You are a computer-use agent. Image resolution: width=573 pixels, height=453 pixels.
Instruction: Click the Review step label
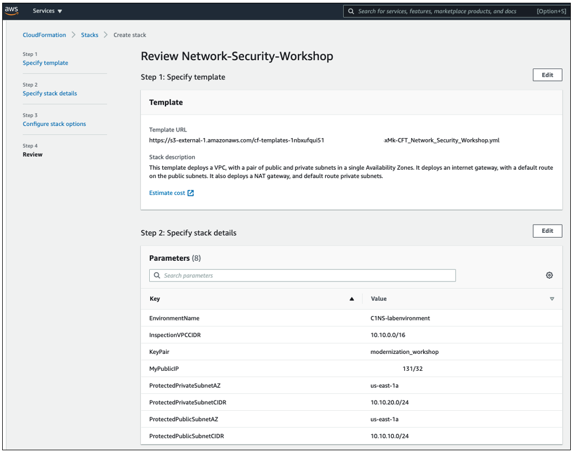coord(32,154)
